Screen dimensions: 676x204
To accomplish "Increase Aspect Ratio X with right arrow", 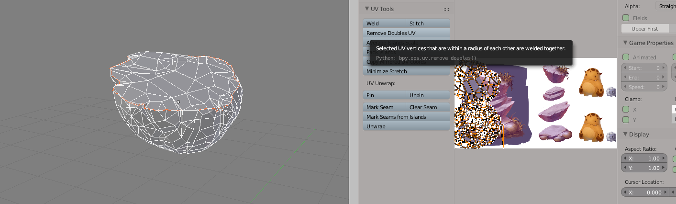I will (664, 159).
